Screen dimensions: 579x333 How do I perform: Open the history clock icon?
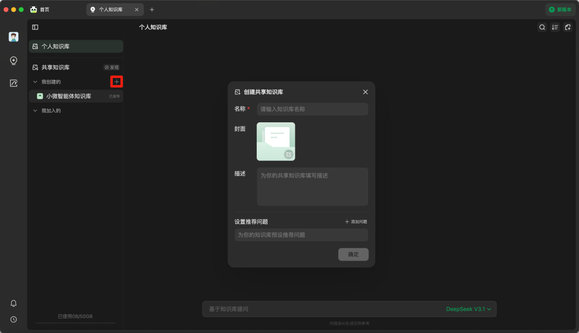[x=14, y=320]
